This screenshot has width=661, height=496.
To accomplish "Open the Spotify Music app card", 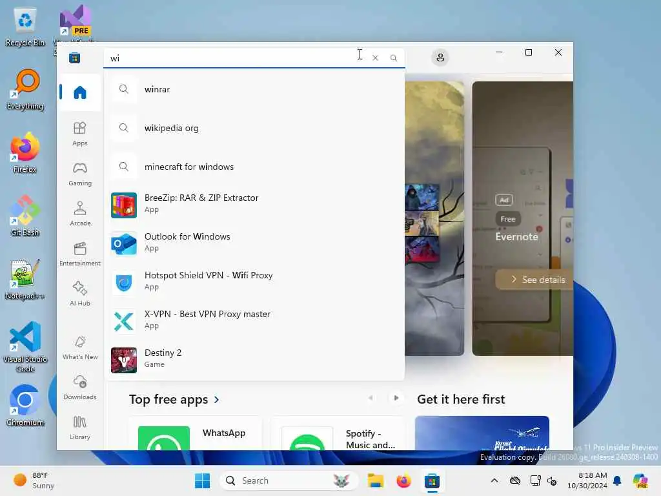I will (x=338, y=433).
